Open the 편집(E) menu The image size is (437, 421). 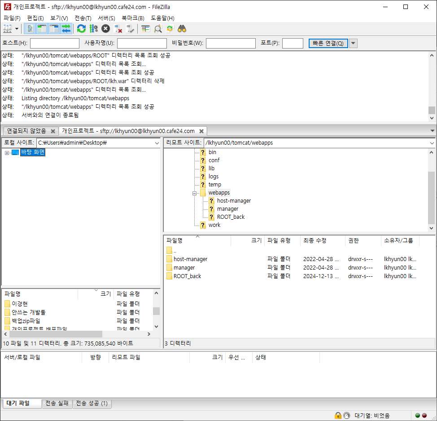[x=35, y=18]
